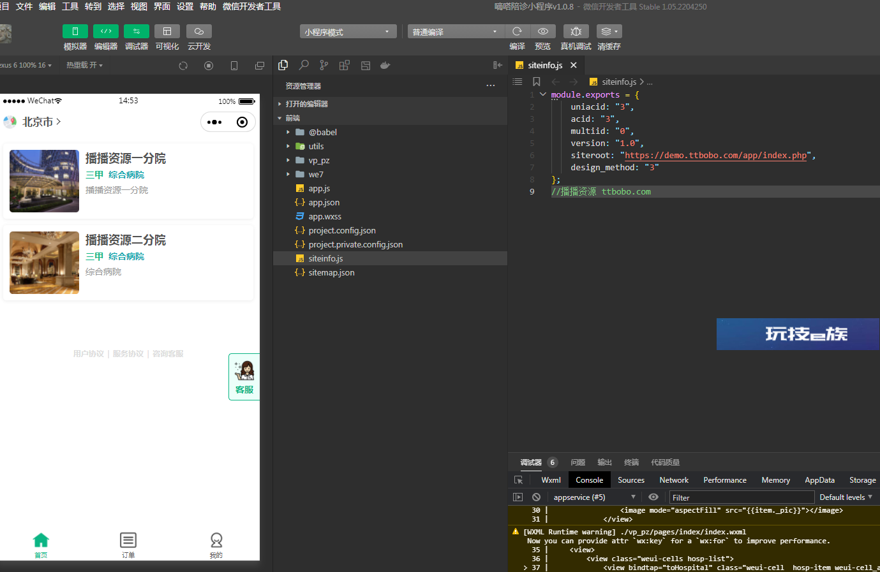The width and height of the screenshot is (880, 572).
Task: Clear the console icon
Action: [536, 497]
